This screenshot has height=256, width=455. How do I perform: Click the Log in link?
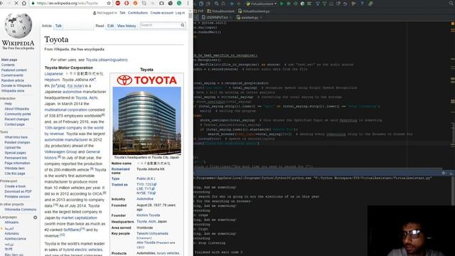(180, 13)
